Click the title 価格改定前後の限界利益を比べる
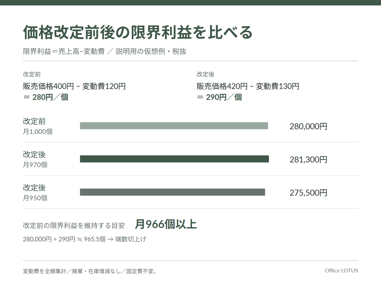The image size is (381, 283). pyautogui.click(x=138, y=32)
